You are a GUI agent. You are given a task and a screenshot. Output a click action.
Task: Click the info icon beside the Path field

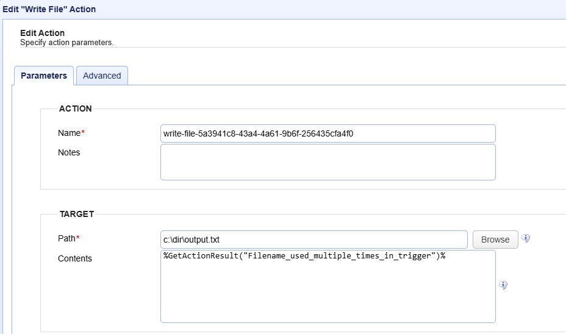(x=526, y=238)
